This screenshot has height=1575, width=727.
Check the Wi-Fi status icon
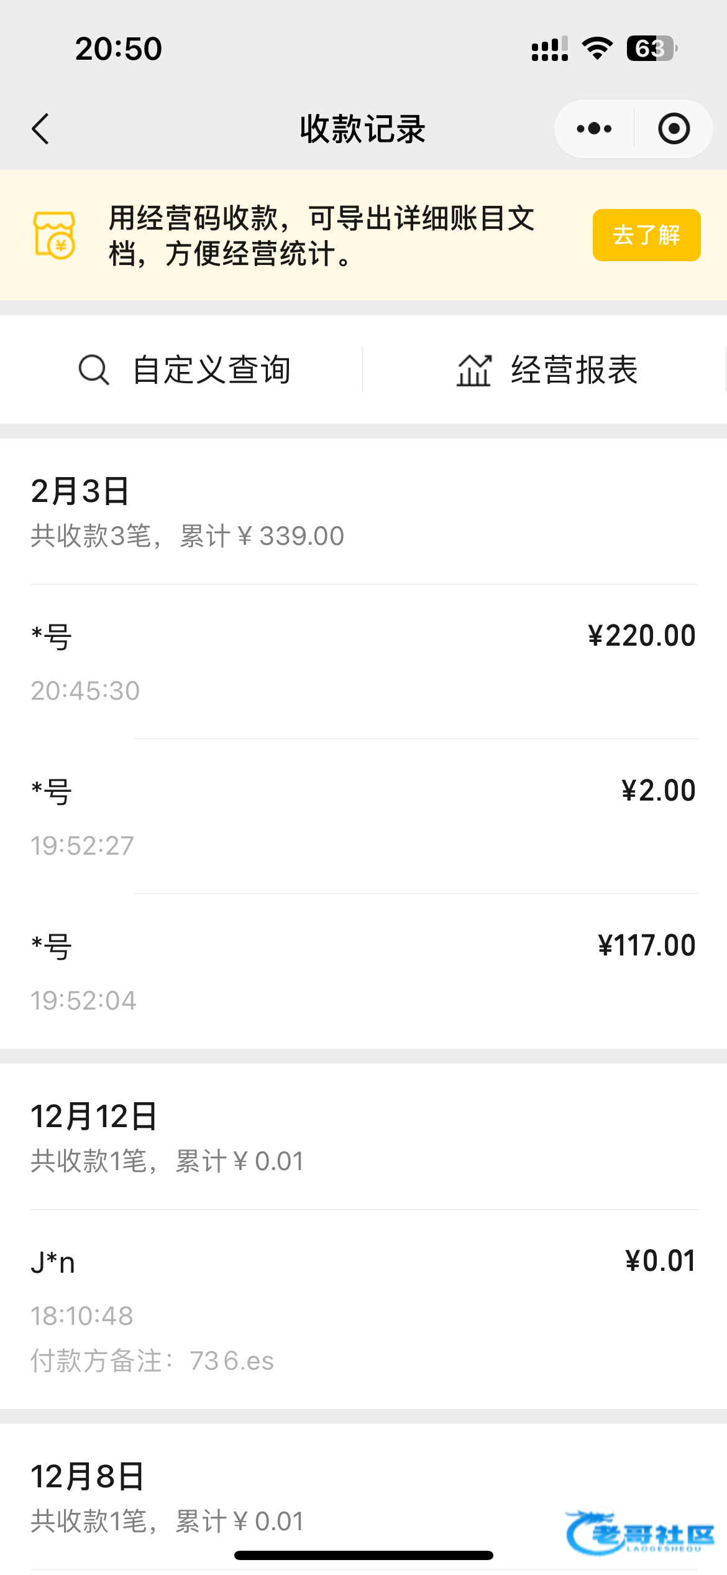(597, 49)
